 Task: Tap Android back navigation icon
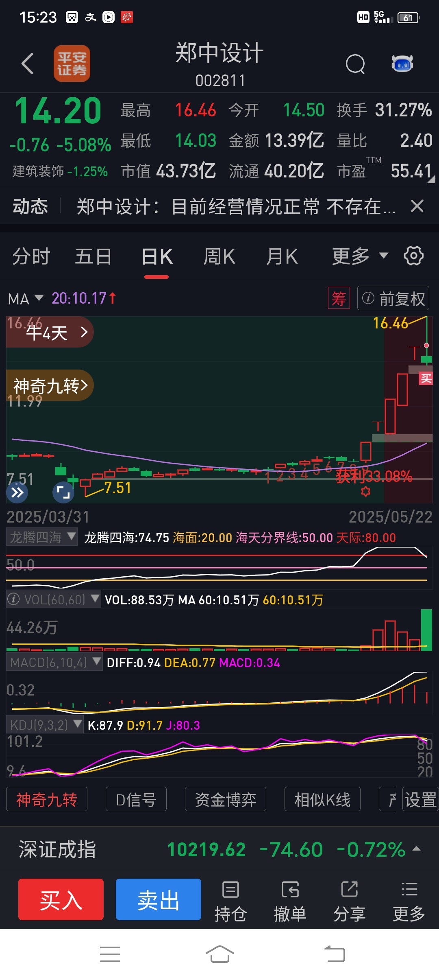[335, 954]
